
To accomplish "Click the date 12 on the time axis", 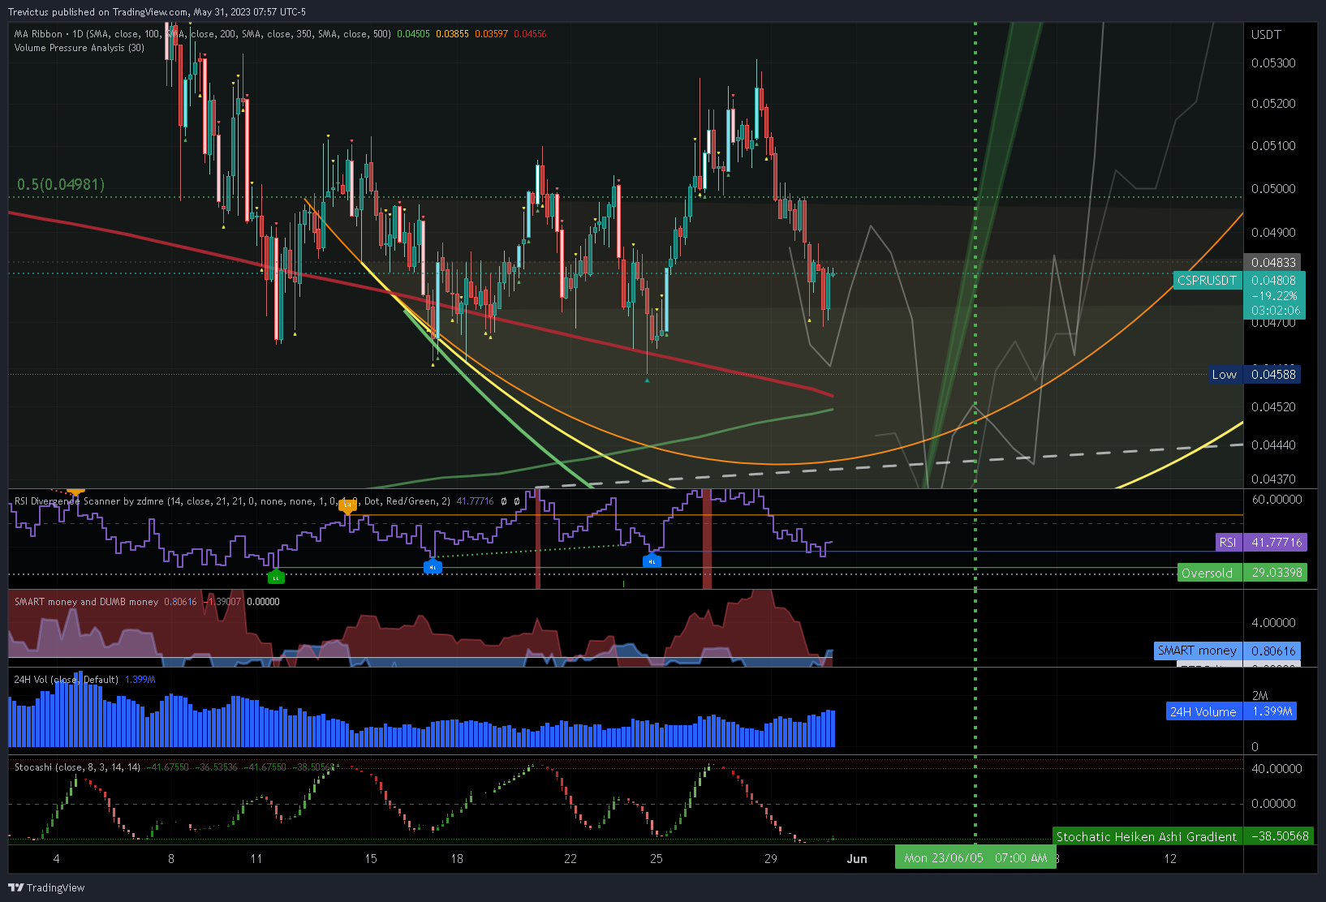I will [x=1170, y=858].
